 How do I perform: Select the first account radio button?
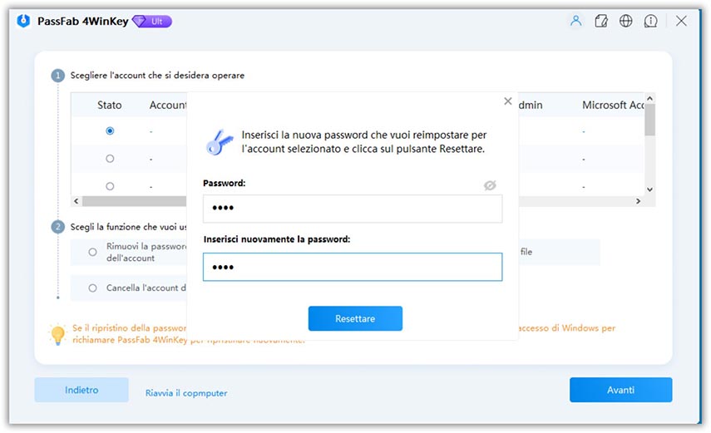tap(110, 130)
